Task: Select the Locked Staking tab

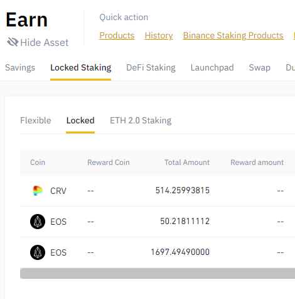Action: 80,67
